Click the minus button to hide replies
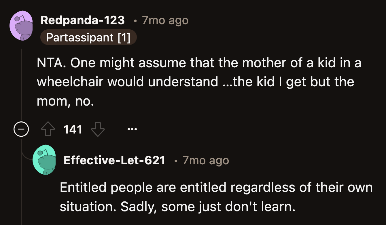Image resolution: width=386 pixels, height=225 pixels. [x=21, y=129]
